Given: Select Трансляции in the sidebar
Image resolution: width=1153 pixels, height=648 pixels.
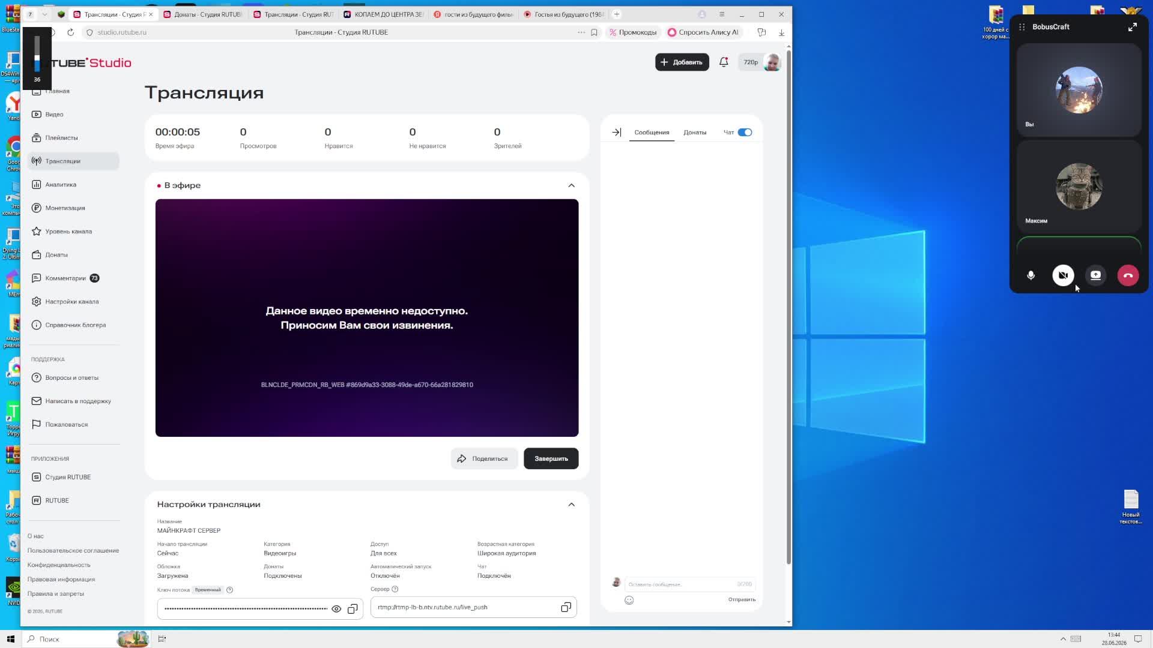Looking at the screenshot, I should [73, 161].
